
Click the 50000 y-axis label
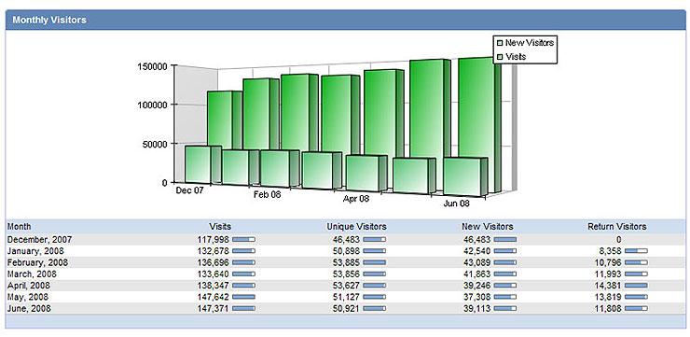pyautogui.click(x=156, y=144)
